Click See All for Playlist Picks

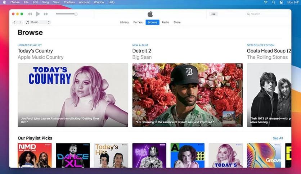tap(278, 138)
